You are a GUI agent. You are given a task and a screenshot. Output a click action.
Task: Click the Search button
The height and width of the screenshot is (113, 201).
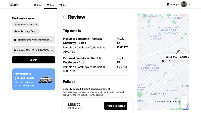33,60
